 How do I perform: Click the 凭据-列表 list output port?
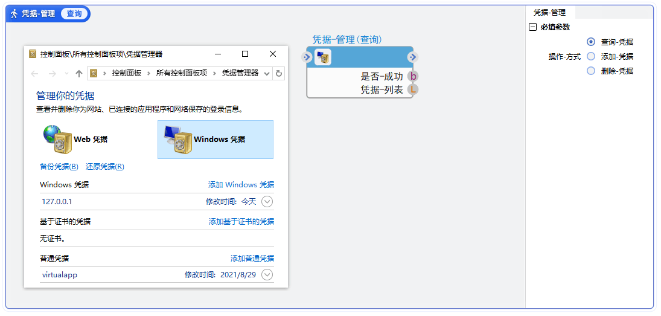tap(413, 90)
